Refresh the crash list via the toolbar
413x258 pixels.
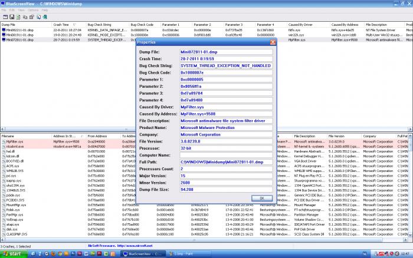(18, 17)
